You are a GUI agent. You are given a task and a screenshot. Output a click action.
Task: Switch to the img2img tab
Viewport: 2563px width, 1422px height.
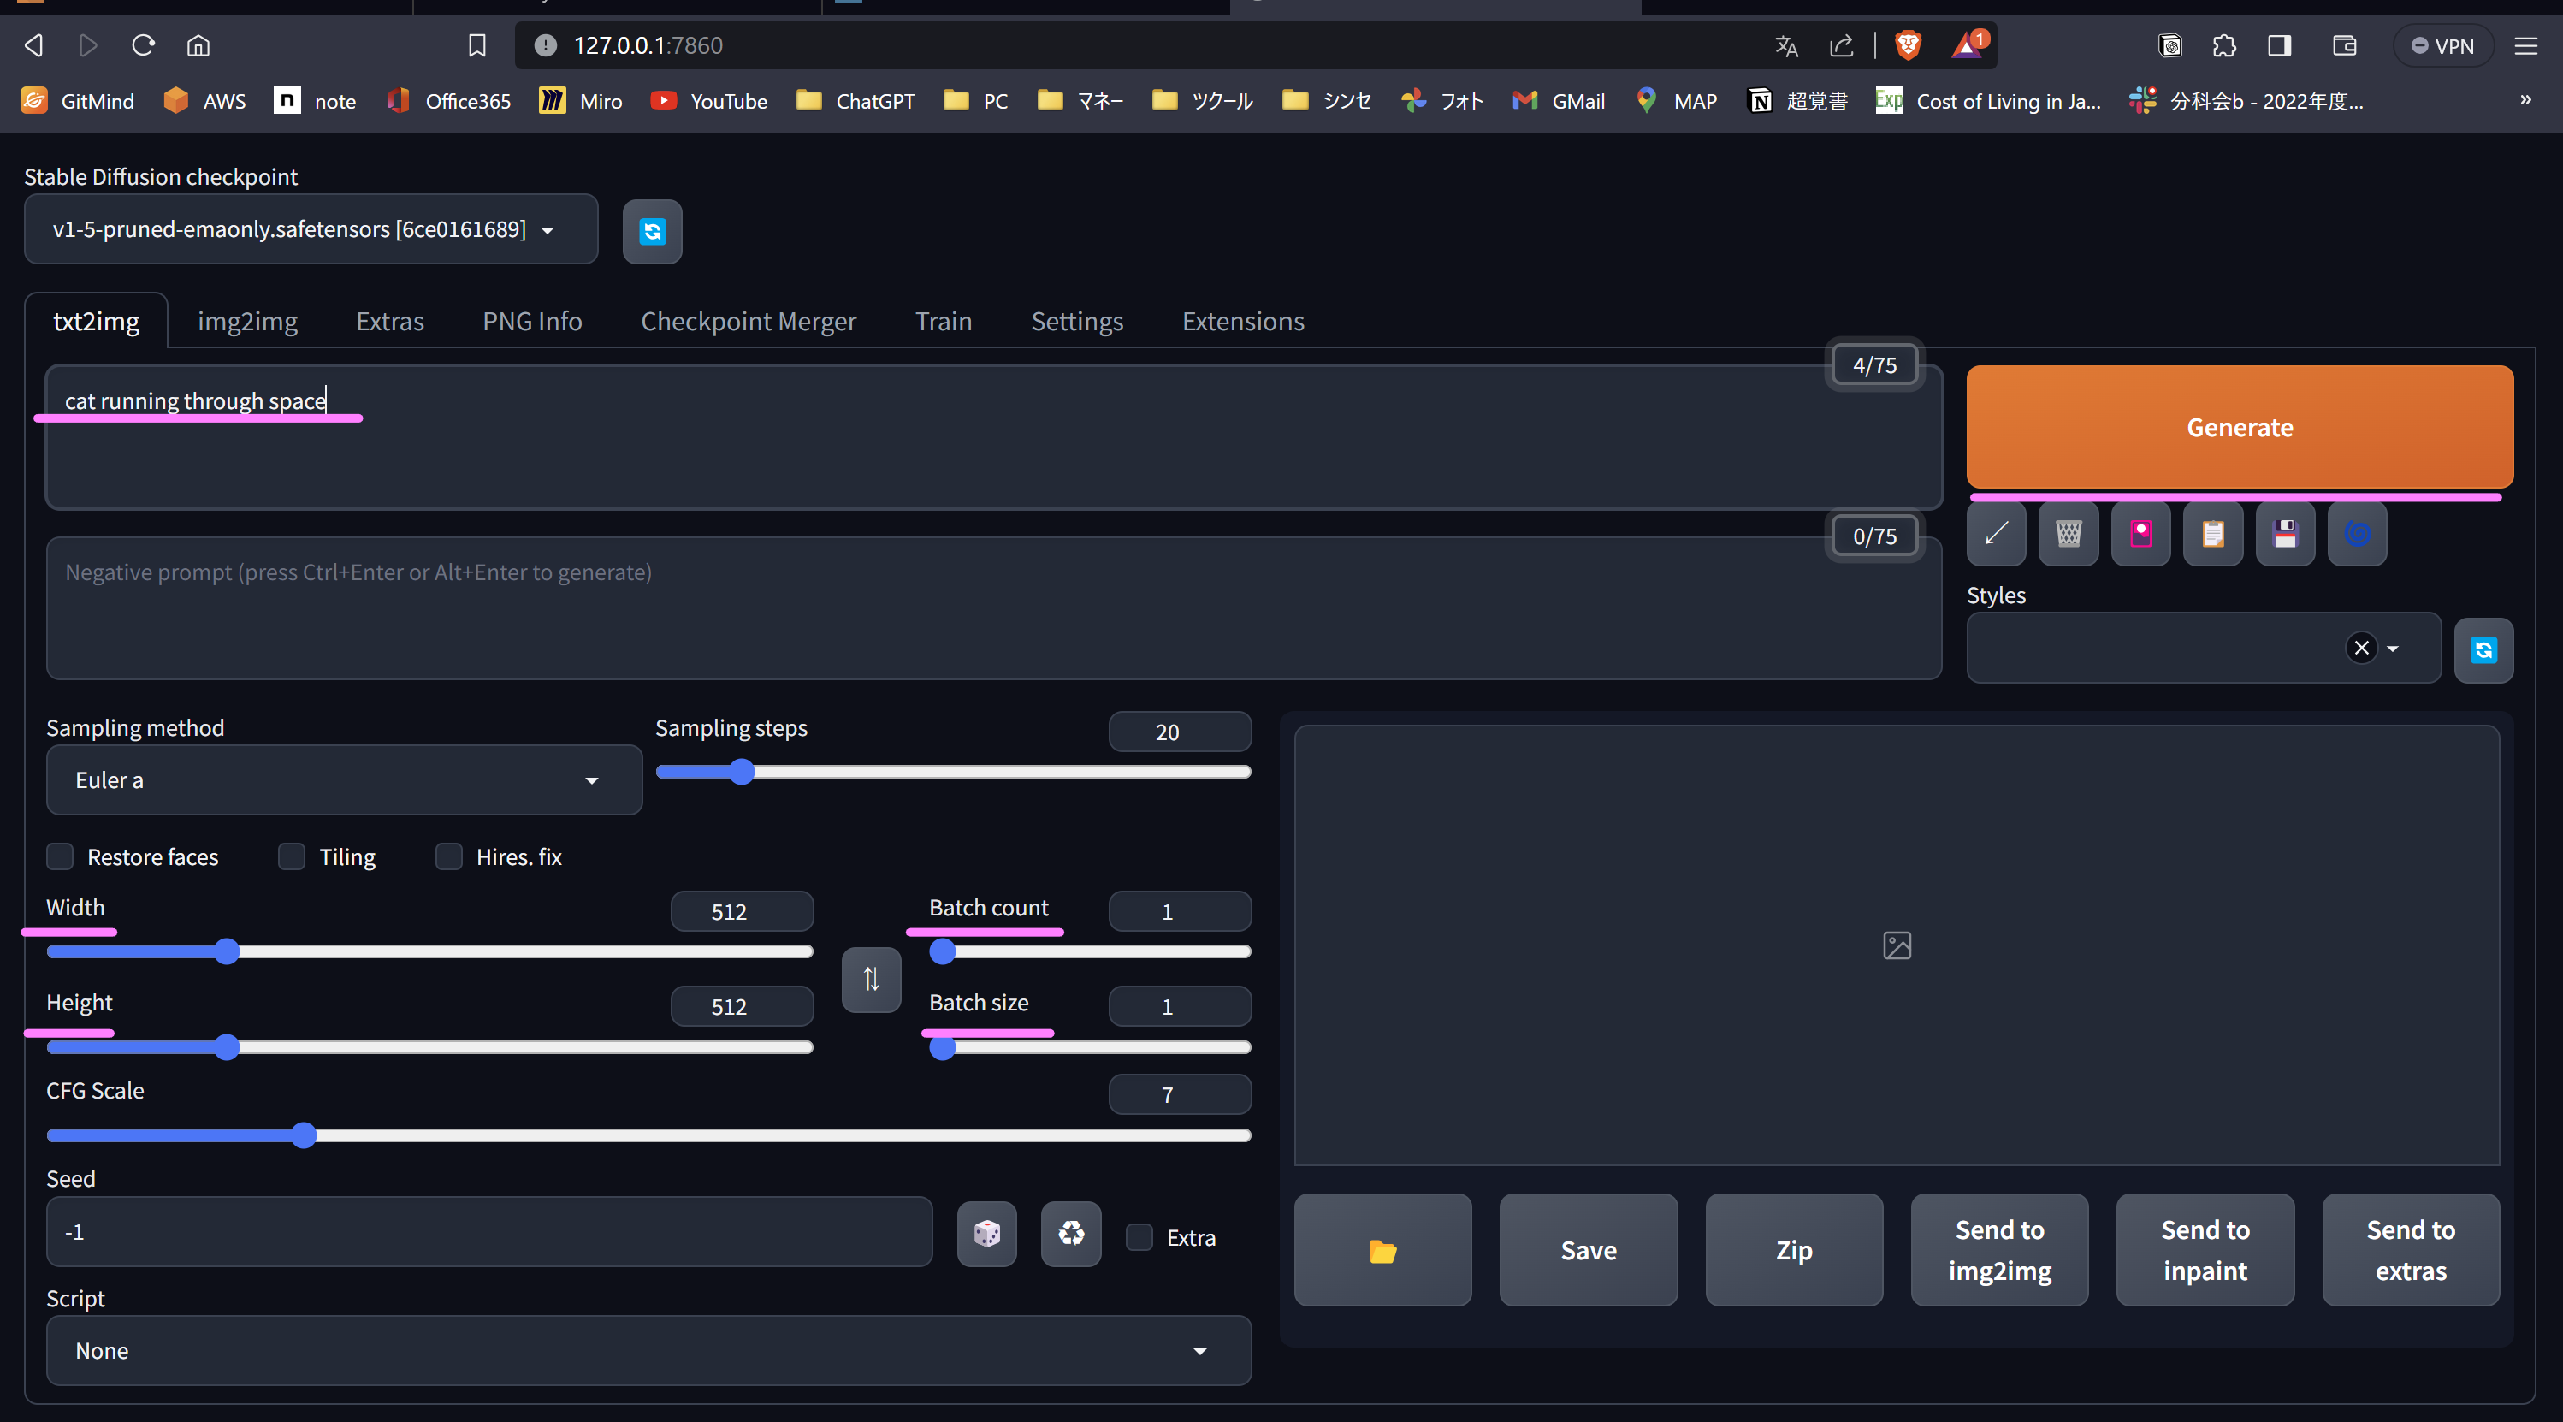coord(248,322)
